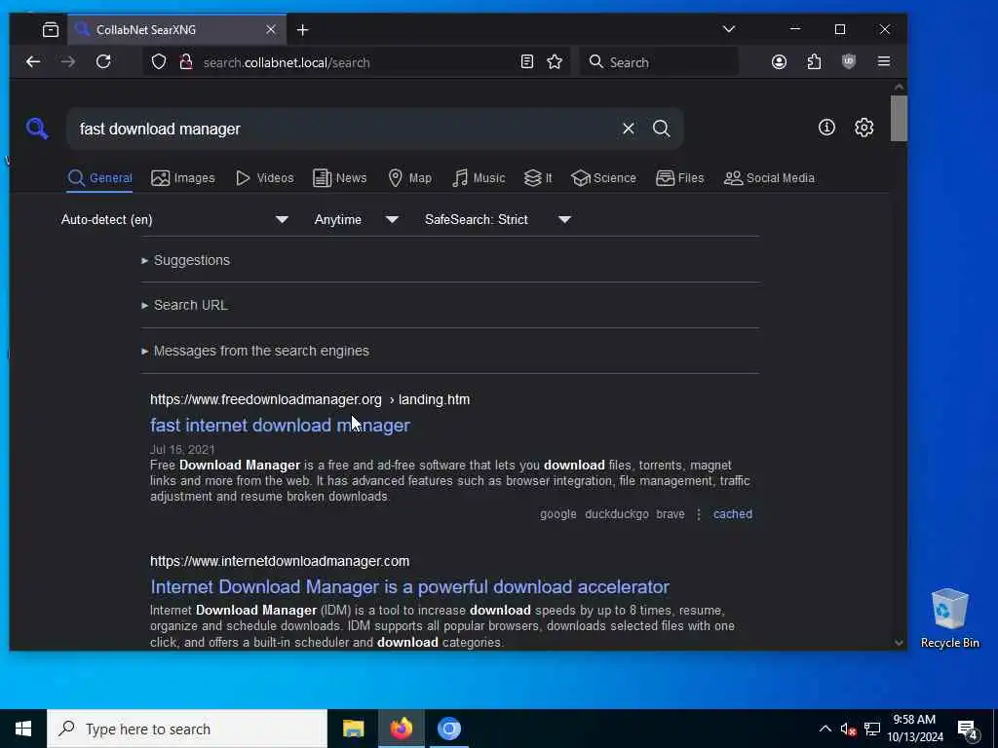Open the extensions puzzle icon
Screen dimensions: 998x748
coord(814,61)
